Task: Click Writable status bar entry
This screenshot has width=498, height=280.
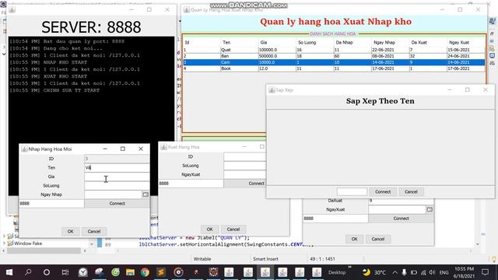Action: click(x=202, y=259)
